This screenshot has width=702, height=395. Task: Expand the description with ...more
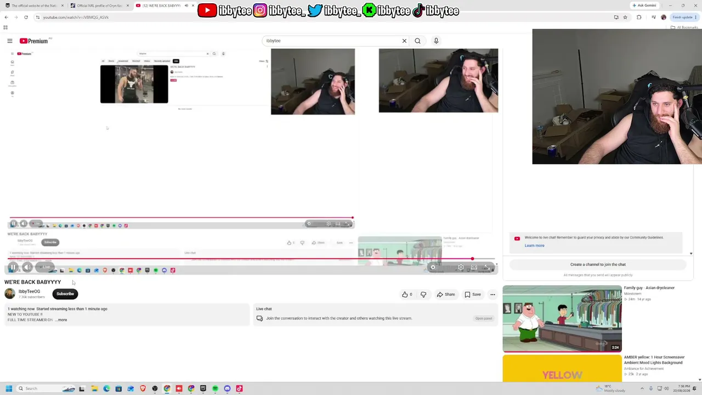61,320
